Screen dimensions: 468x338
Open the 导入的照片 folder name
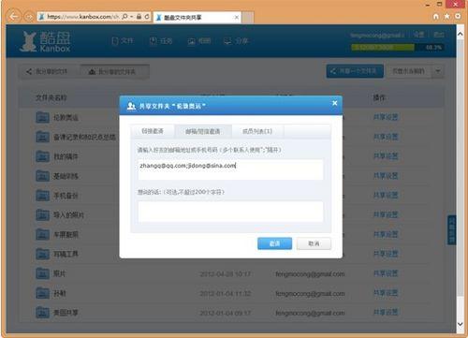(x=68, y=215)
